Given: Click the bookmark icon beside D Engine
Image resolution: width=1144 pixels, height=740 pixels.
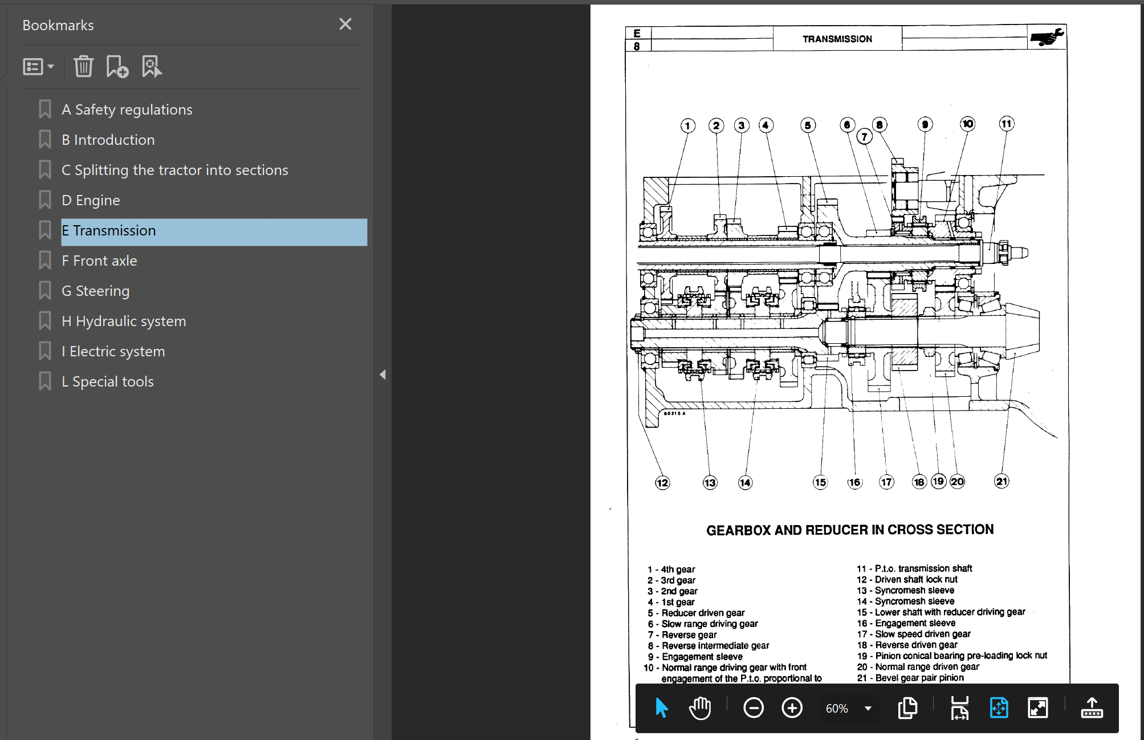Looking at the screenshot, I should pos(45,200).
